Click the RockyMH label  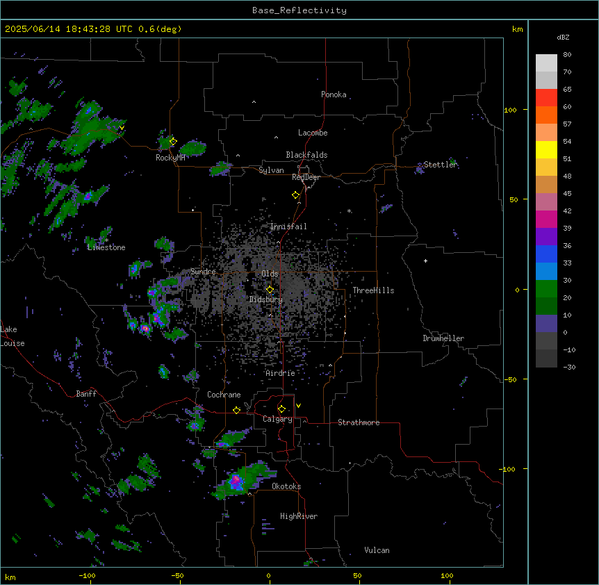170,158
